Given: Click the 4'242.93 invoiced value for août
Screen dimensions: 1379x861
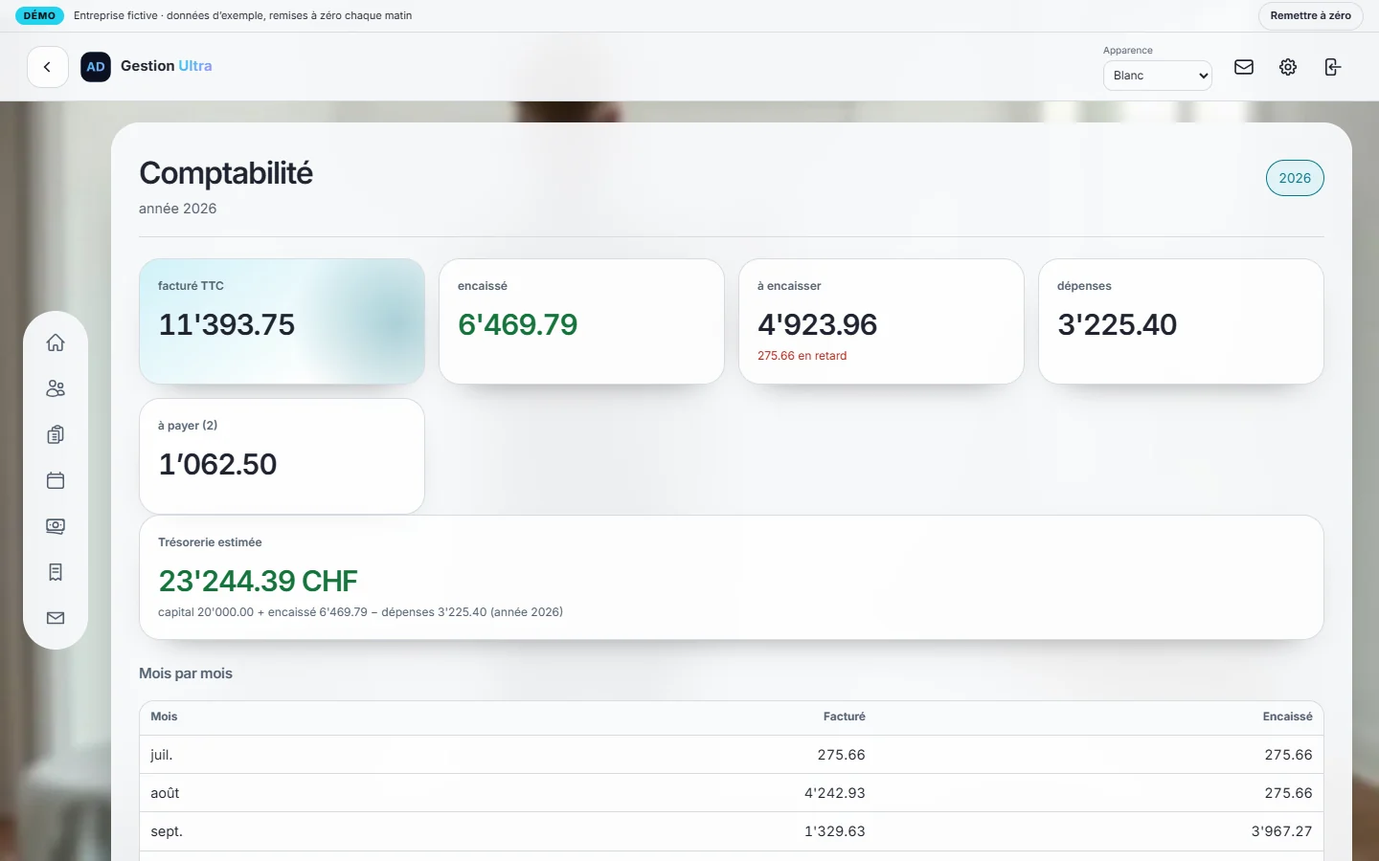Looking at the screenshot, I should pyautogui.click(x=835, y=793).
